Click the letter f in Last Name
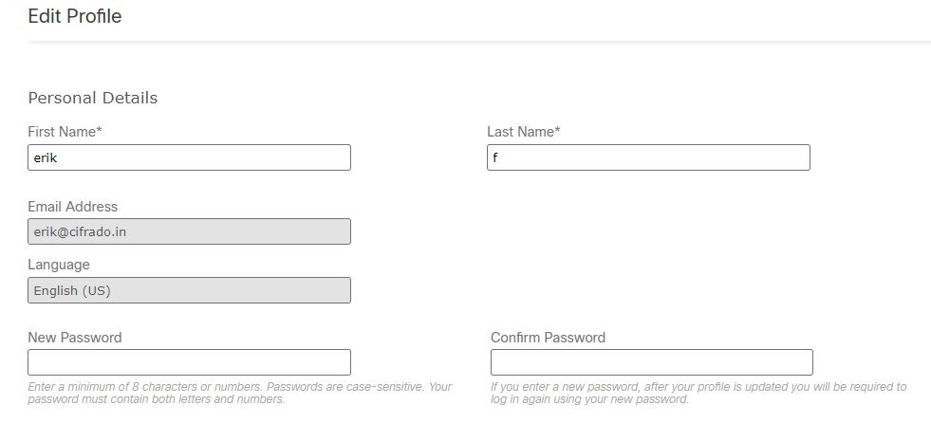This screenshot has height=423, width=931. coord(495,158)
